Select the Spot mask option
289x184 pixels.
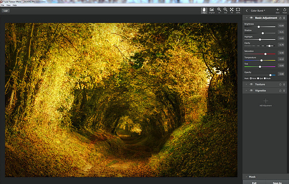pyautogui.click(x=258, y=79)
